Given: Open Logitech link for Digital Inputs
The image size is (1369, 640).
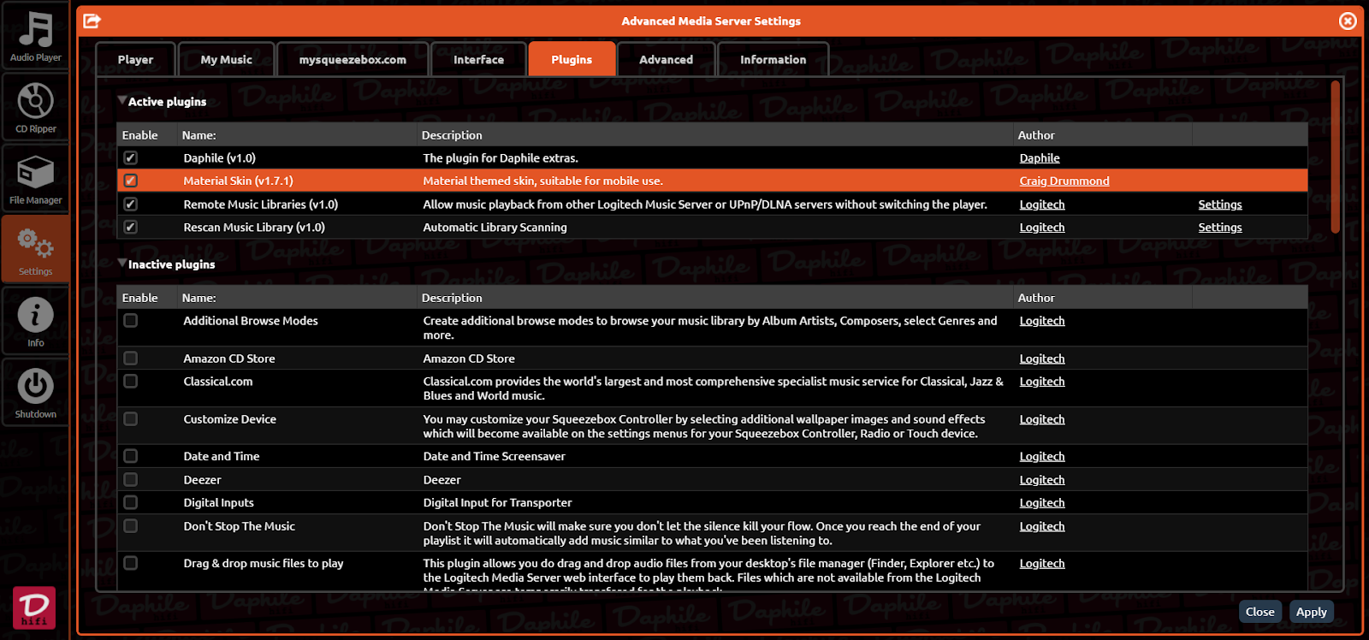Looking at the screenshot, I should (1042, 503).
